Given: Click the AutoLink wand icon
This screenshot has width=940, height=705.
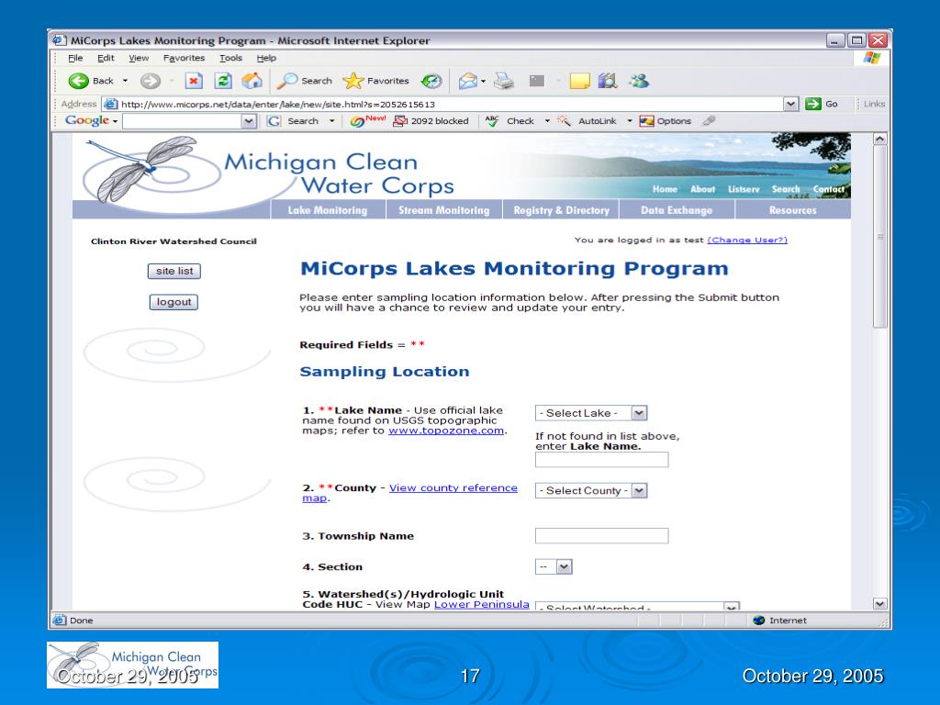Looking at the screenshot, I should click(564, 121).
